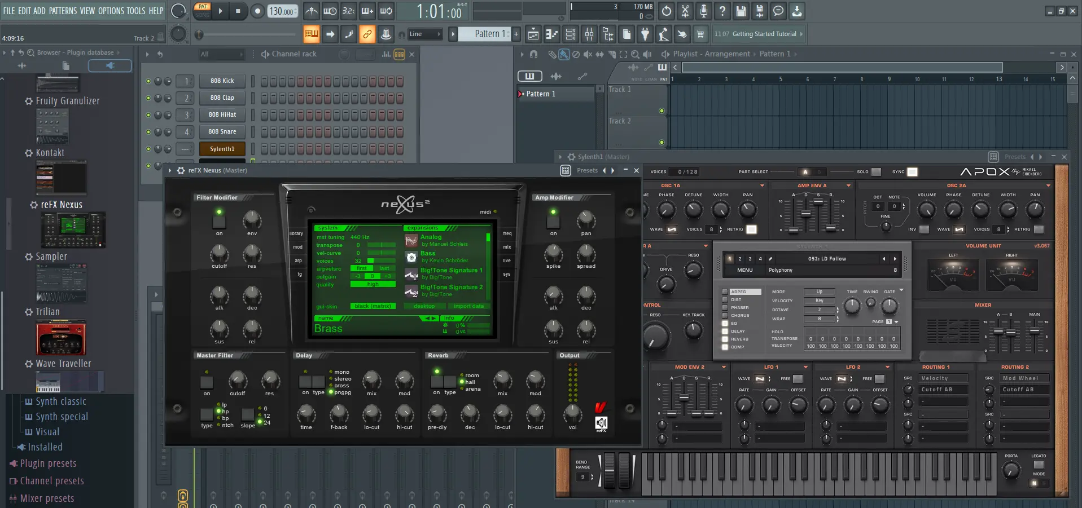Click the chat bubble icon in toolbar
This screenshot has width=1082, height=508.
coord(778,11)
